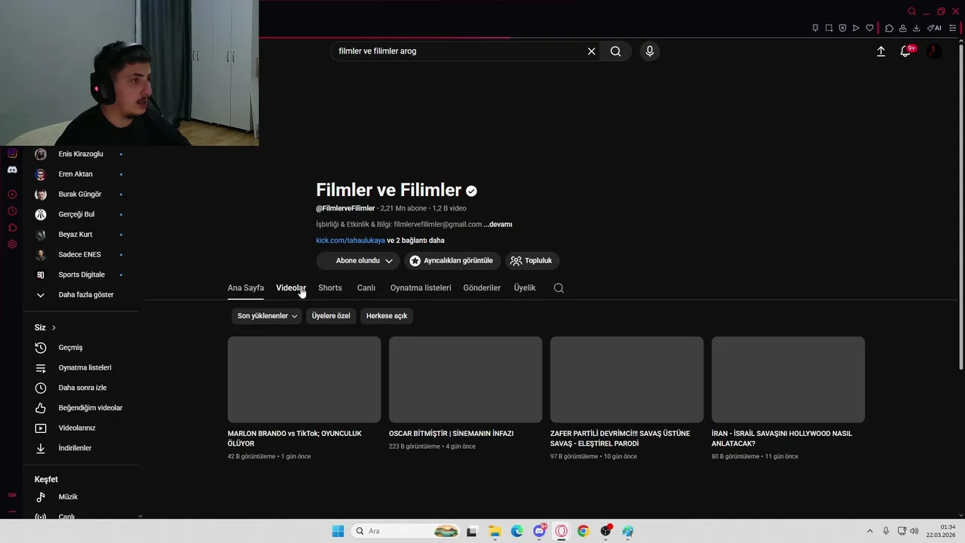
Task: Search within the channel using the magnifier icon
Action: pyautogui.click(x=559, y=288)
